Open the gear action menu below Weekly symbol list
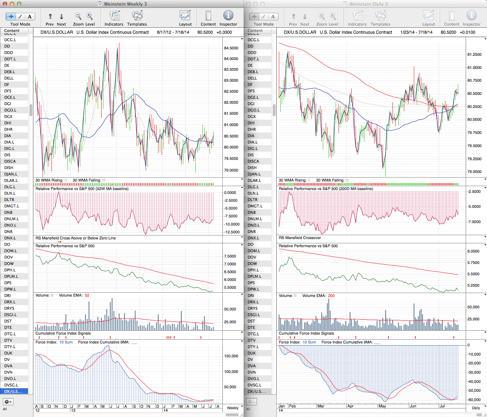 tap(8, 402)
